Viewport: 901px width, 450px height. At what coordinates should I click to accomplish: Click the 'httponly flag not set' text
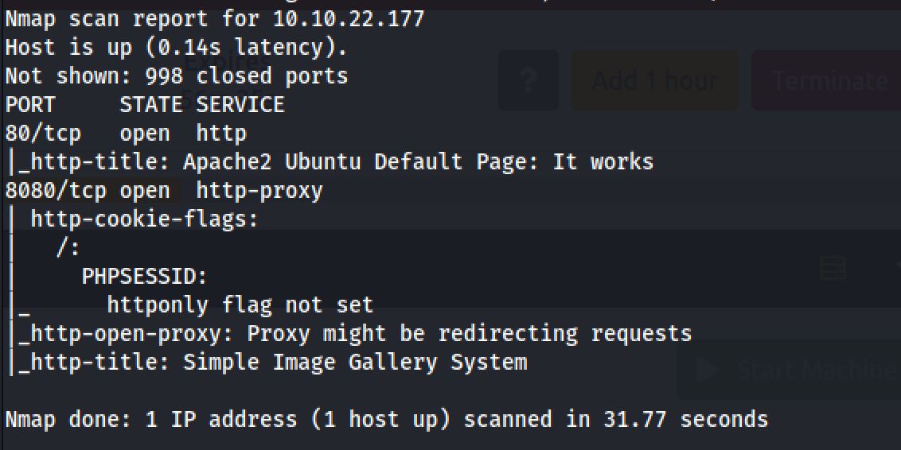coord(240,305)
